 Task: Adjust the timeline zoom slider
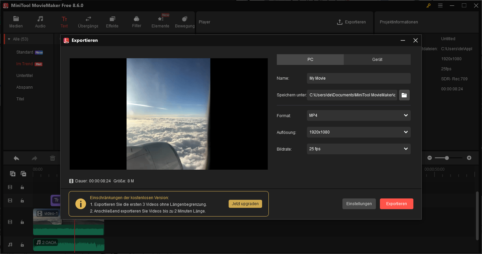(x=447, y=158)
